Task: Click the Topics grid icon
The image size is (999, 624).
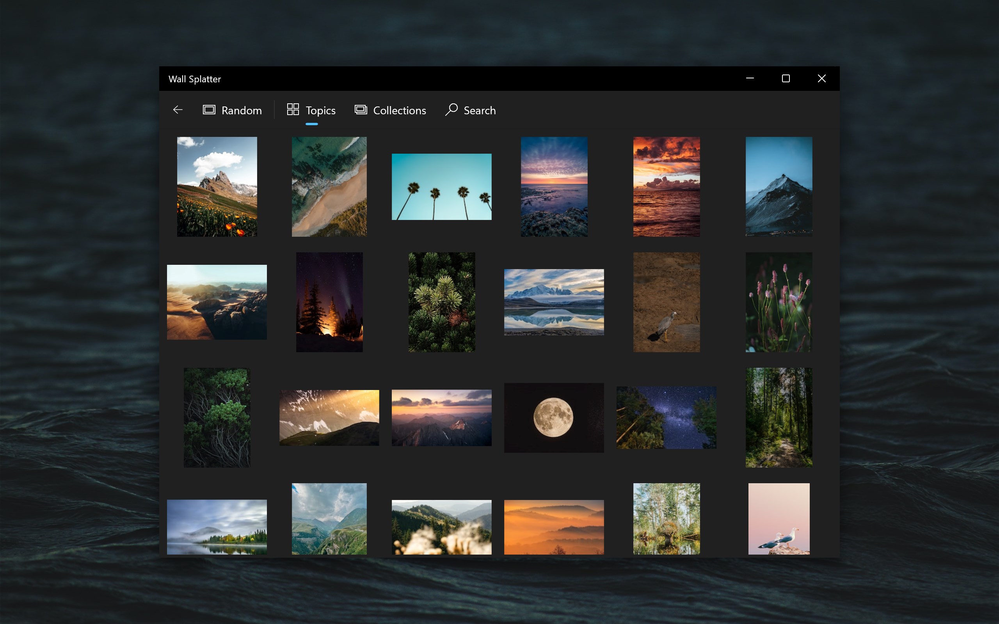Action: tap(293, 110)
